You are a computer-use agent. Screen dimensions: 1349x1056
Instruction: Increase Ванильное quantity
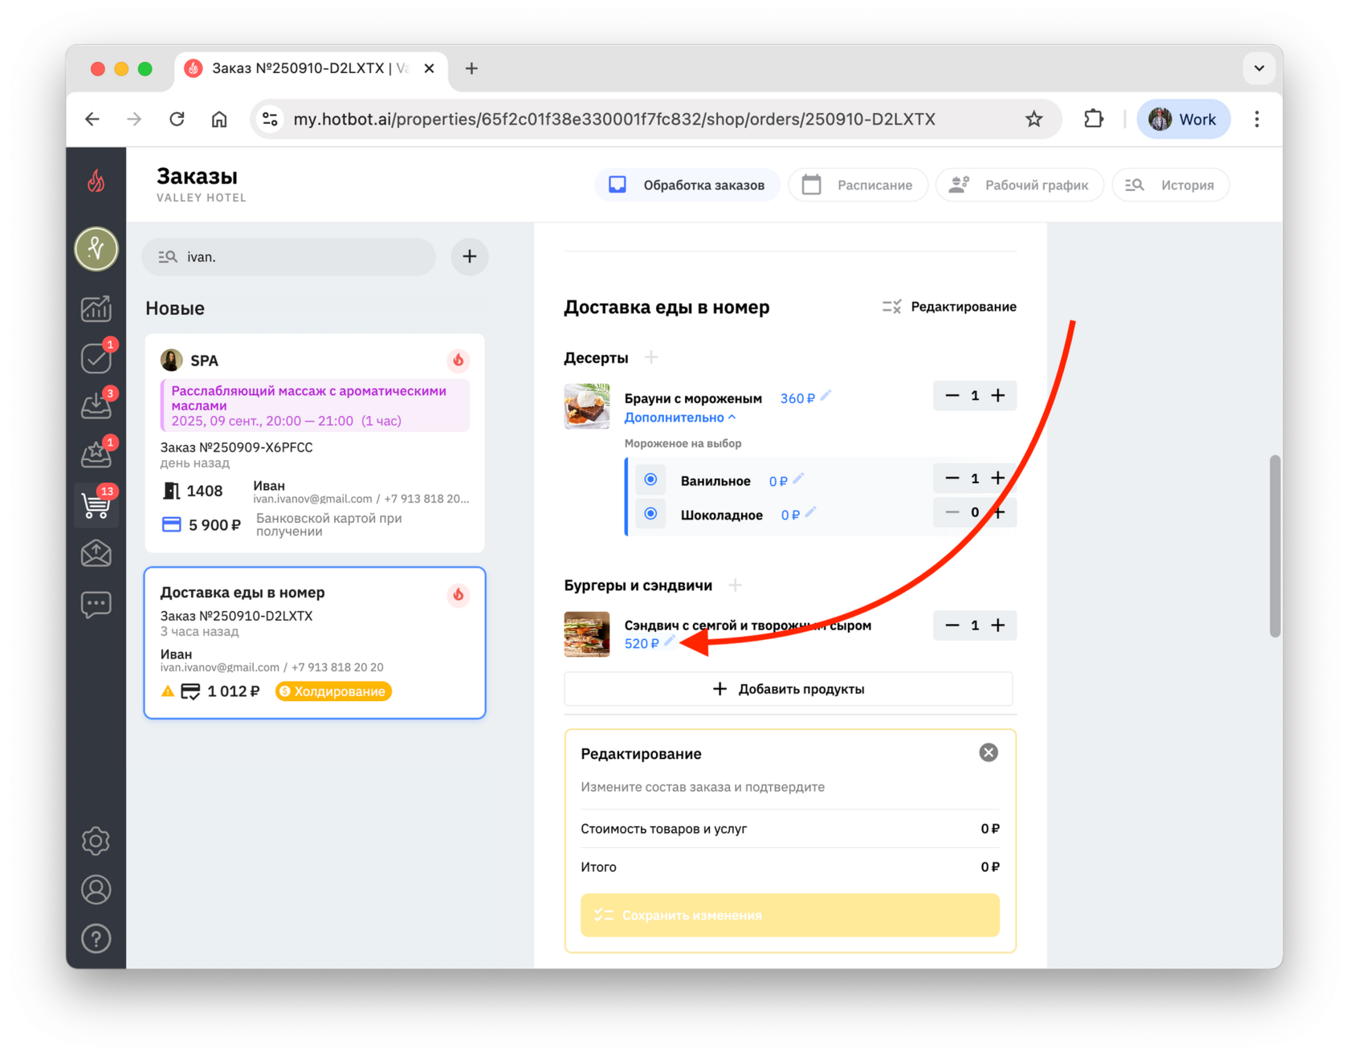coord(998,479)
